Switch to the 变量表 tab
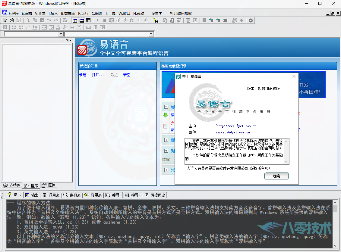Screen dimensions: 341x252 click(93, 195)
